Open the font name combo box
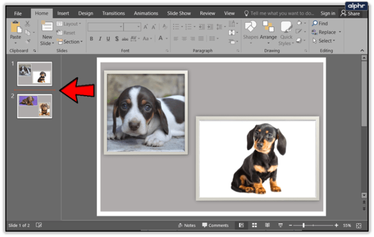The image size is (374, 237). click(x=105, y=26)
